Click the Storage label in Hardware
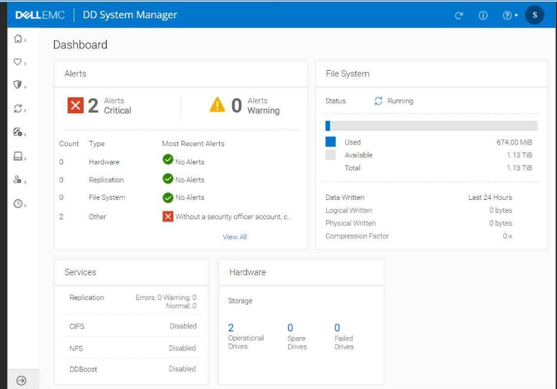Viewport: 557px width, 389px height. 240,301
